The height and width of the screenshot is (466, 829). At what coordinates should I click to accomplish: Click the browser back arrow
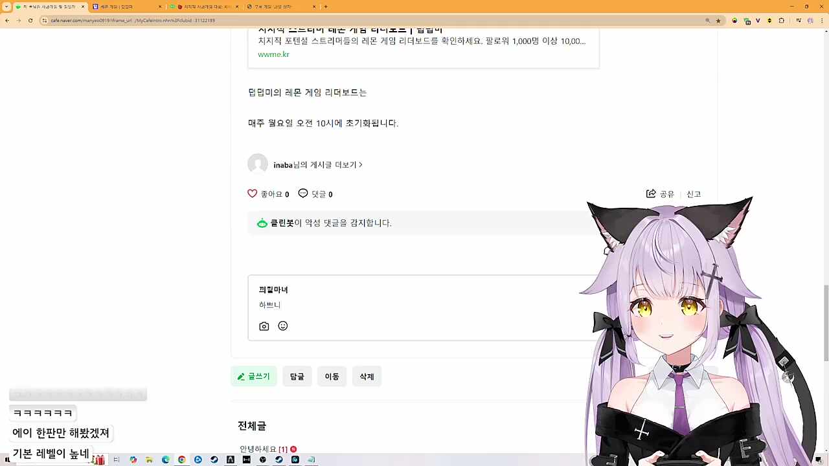pos(6,21)
